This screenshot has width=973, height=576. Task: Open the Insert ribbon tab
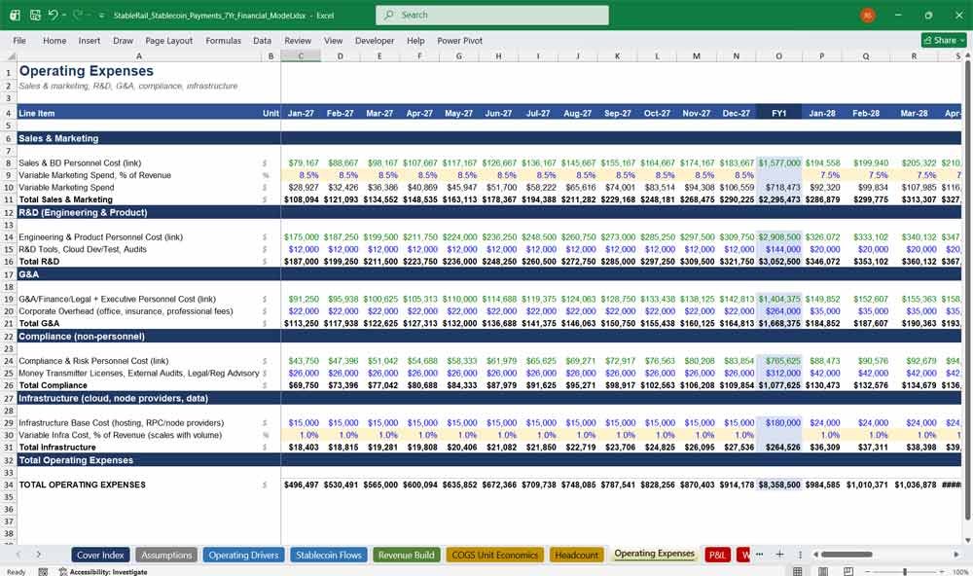(x=90, y=40)
